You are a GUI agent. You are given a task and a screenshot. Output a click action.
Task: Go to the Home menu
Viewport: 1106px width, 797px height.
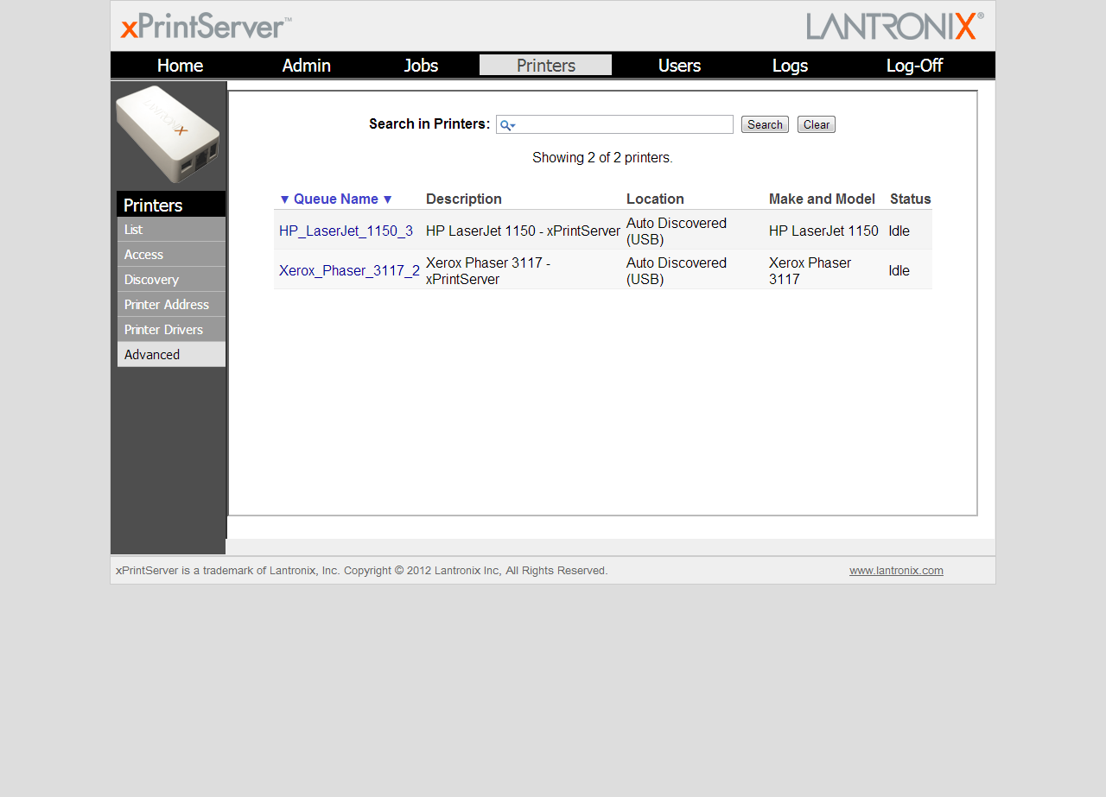[x=180, y=66]
